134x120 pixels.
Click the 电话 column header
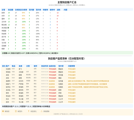pyautogui.click(x=13, y=66)
